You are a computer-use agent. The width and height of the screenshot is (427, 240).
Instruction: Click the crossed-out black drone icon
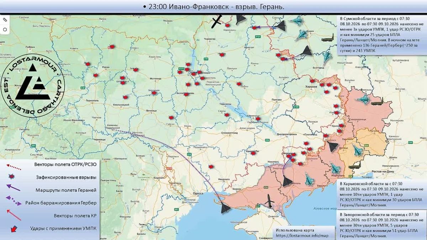[217, 22]
